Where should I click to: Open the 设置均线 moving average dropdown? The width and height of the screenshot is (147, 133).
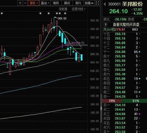78,9
